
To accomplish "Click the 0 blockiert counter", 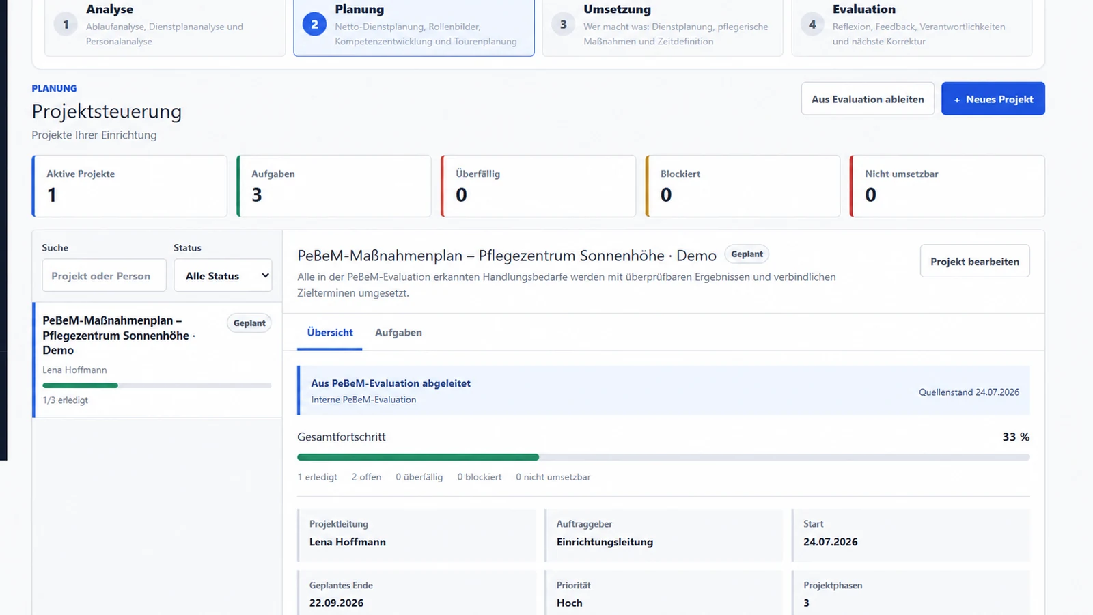I will click(x=480, y=477).
